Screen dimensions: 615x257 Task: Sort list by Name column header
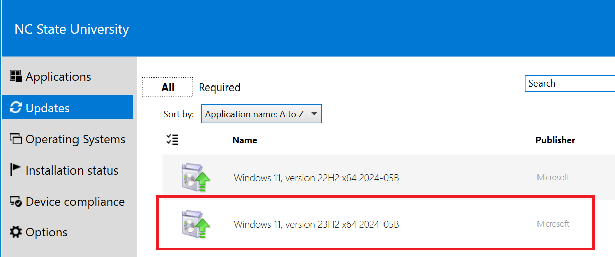click(245, 140)
